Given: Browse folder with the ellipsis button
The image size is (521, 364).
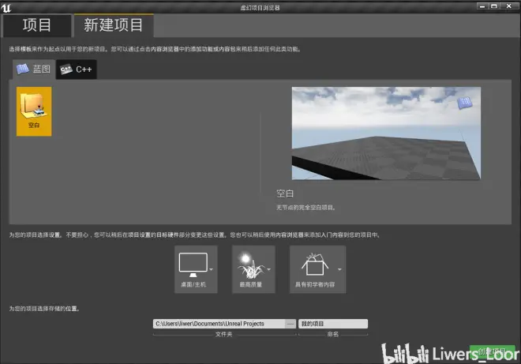Looking at the screenshot, I should (x=290, y=324).
